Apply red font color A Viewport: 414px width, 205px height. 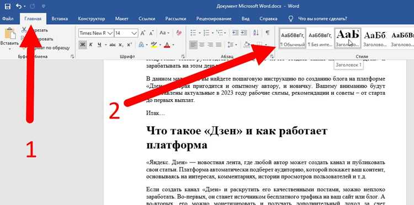[167, 45]
